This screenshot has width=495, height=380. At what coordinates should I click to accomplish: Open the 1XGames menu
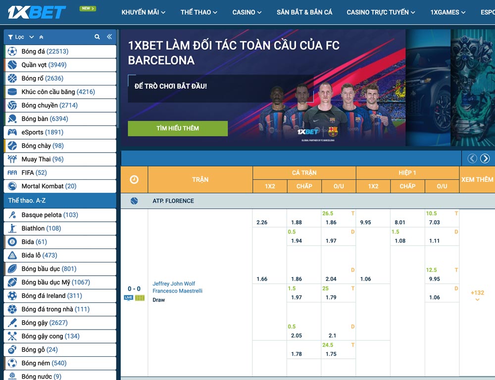448,12
